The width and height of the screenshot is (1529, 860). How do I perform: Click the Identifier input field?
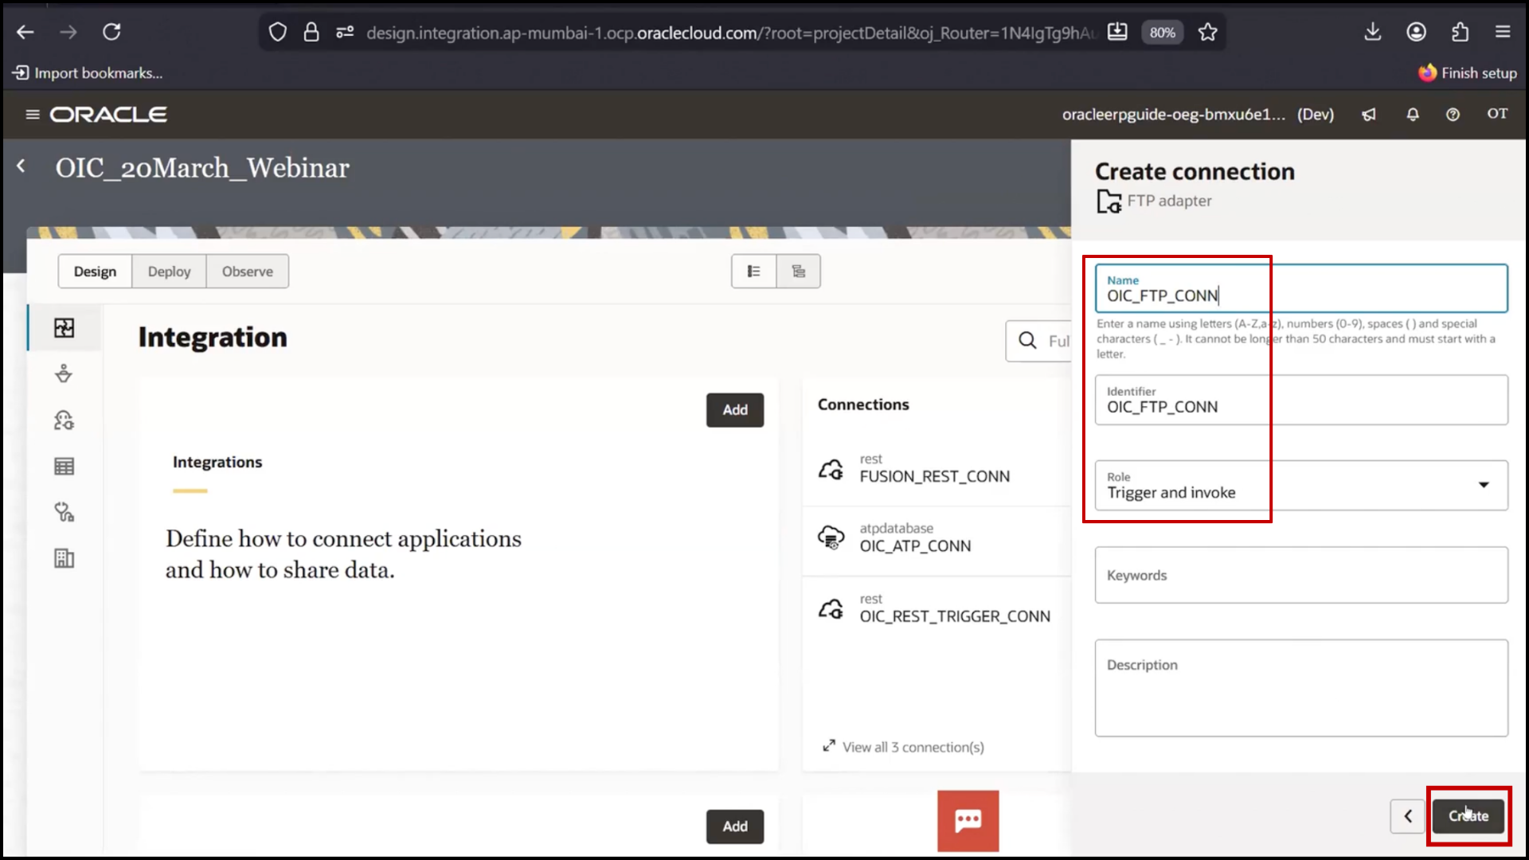pyautogui.click(x=1301, y=400)
